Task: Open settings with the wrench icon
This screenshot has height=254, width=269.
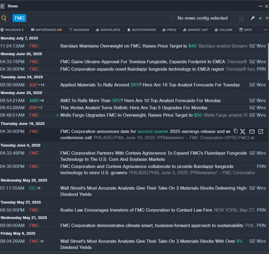Action: pos(253,18)
